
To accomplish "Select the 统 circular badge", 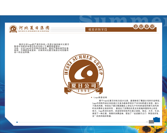I will pyautogui.click(x=152, y=26).
